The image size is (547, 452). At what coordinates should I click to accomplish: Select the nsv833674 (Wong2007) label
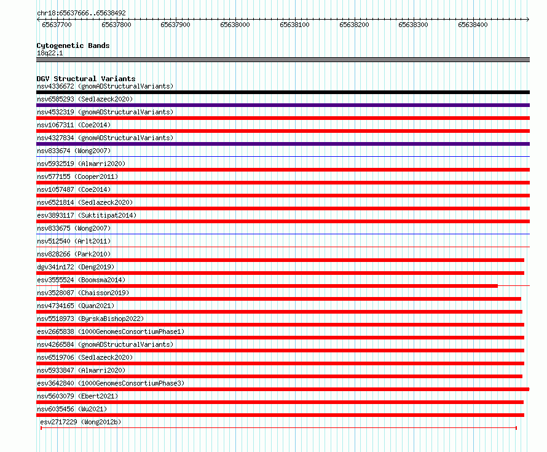74,151
